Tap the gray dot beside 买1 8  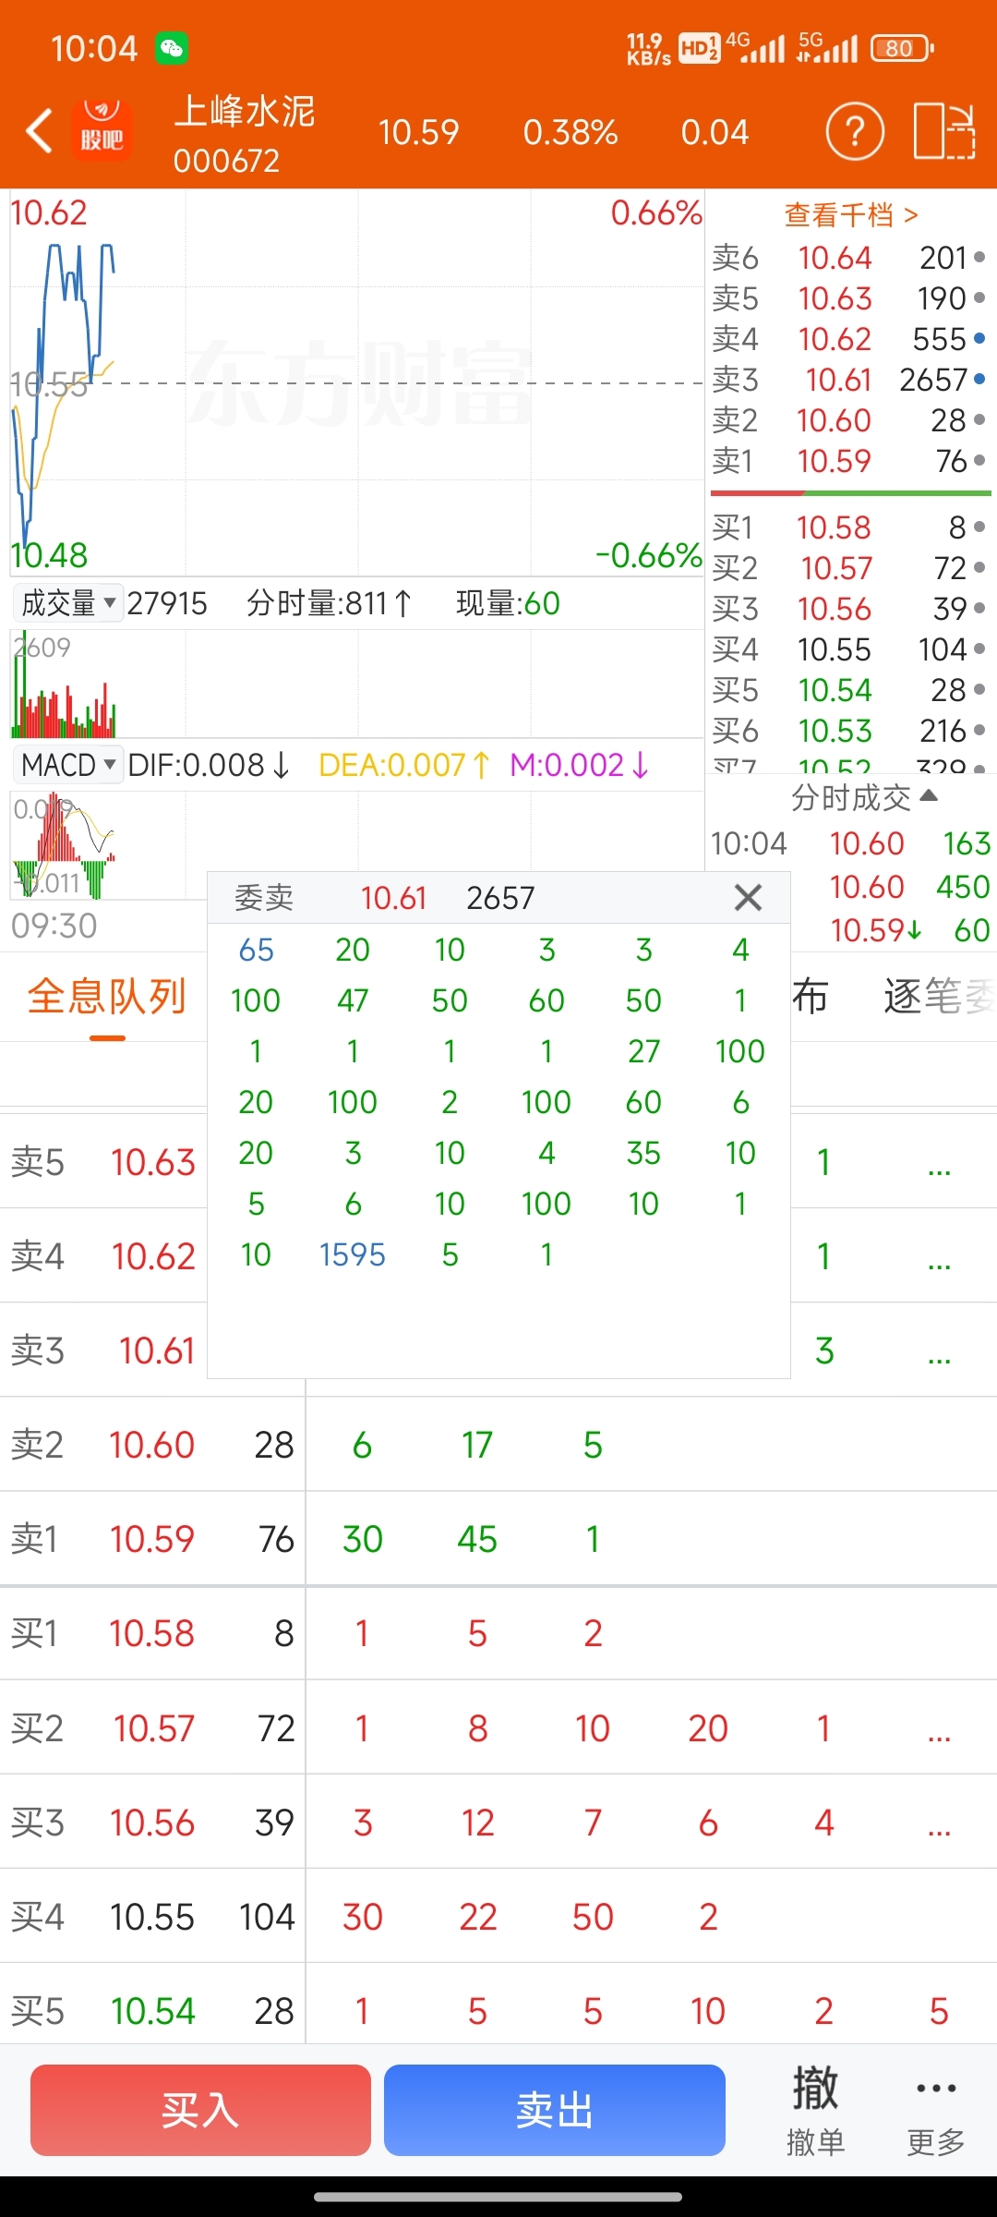979,527
